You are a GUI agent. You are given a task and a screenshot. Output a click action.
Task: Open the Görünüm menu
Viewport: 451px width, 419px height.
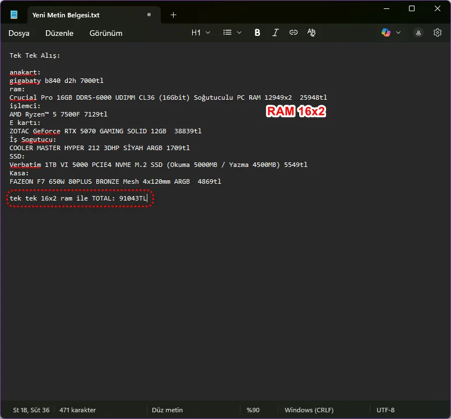click(106, 33)
